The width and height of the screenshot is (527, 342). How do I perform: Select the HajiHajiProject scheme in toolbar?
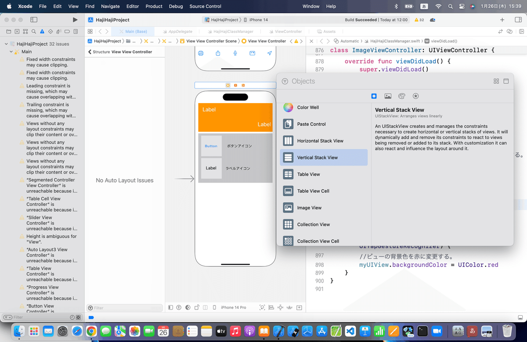click(221, 20)
